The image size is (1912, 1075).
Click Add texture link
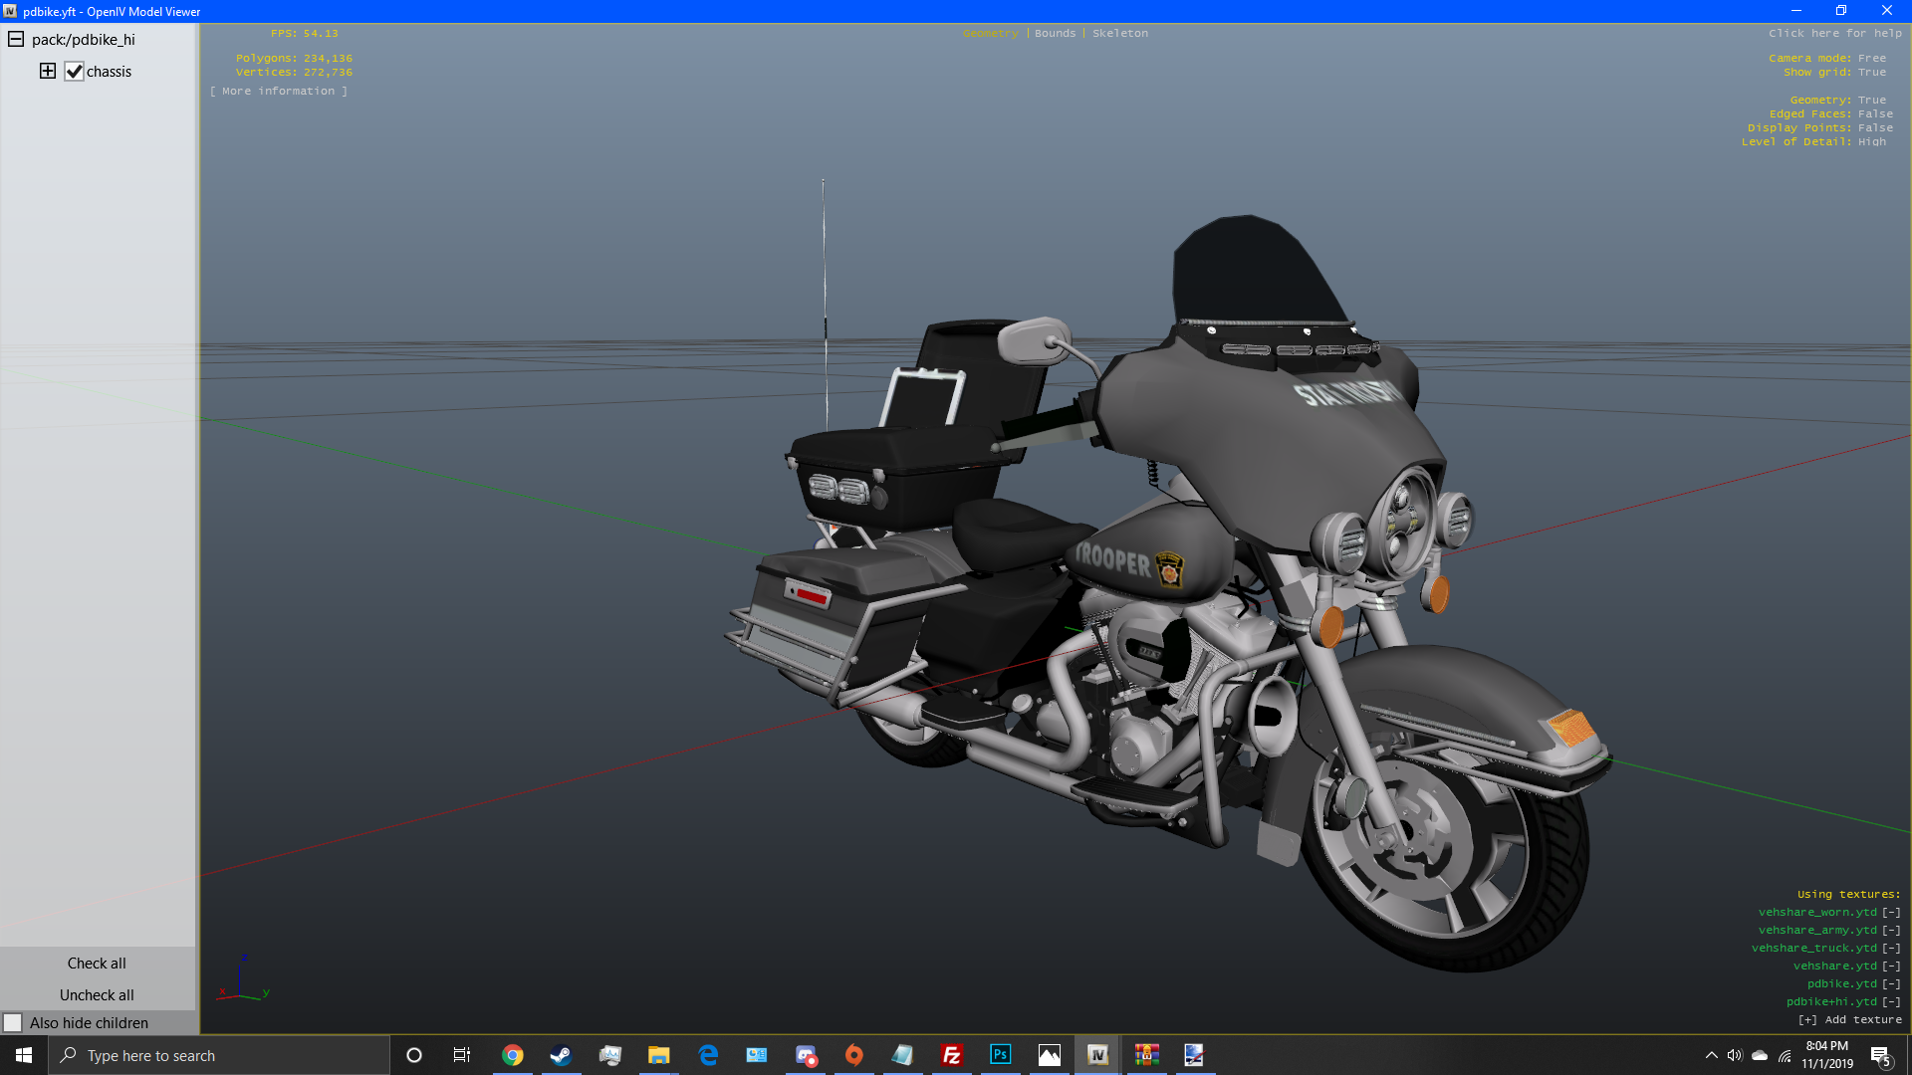pyautogui.click(x=1849, y=1019)
